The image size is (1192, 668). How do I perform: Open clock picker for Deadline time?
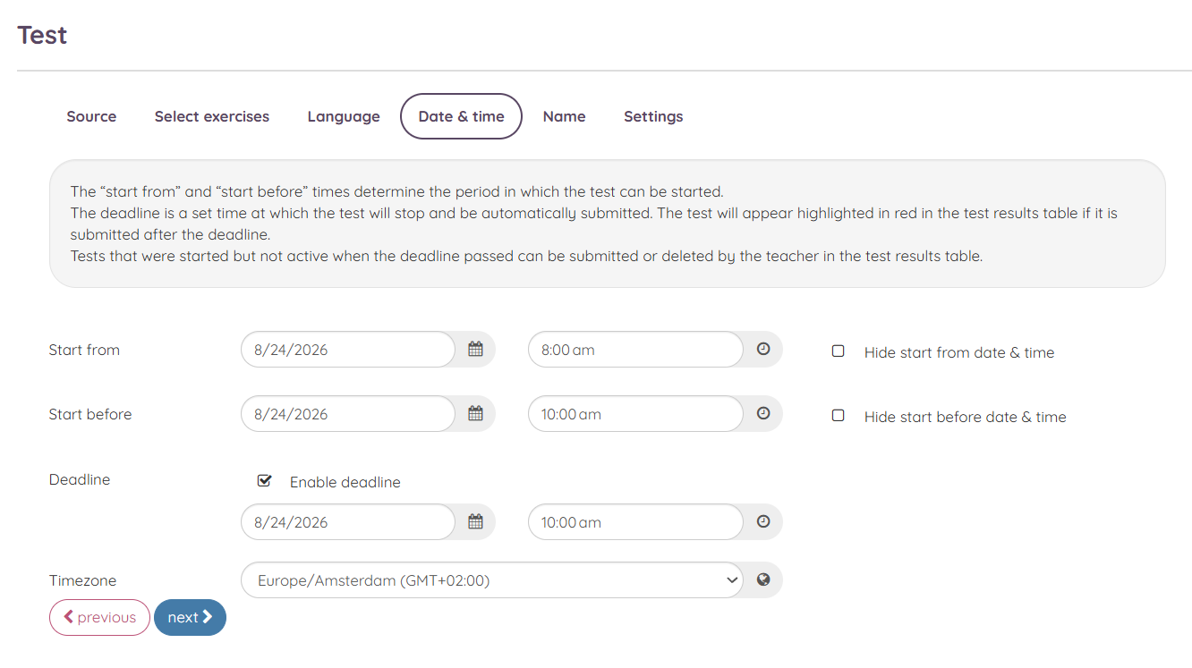(x=763, y=522)
